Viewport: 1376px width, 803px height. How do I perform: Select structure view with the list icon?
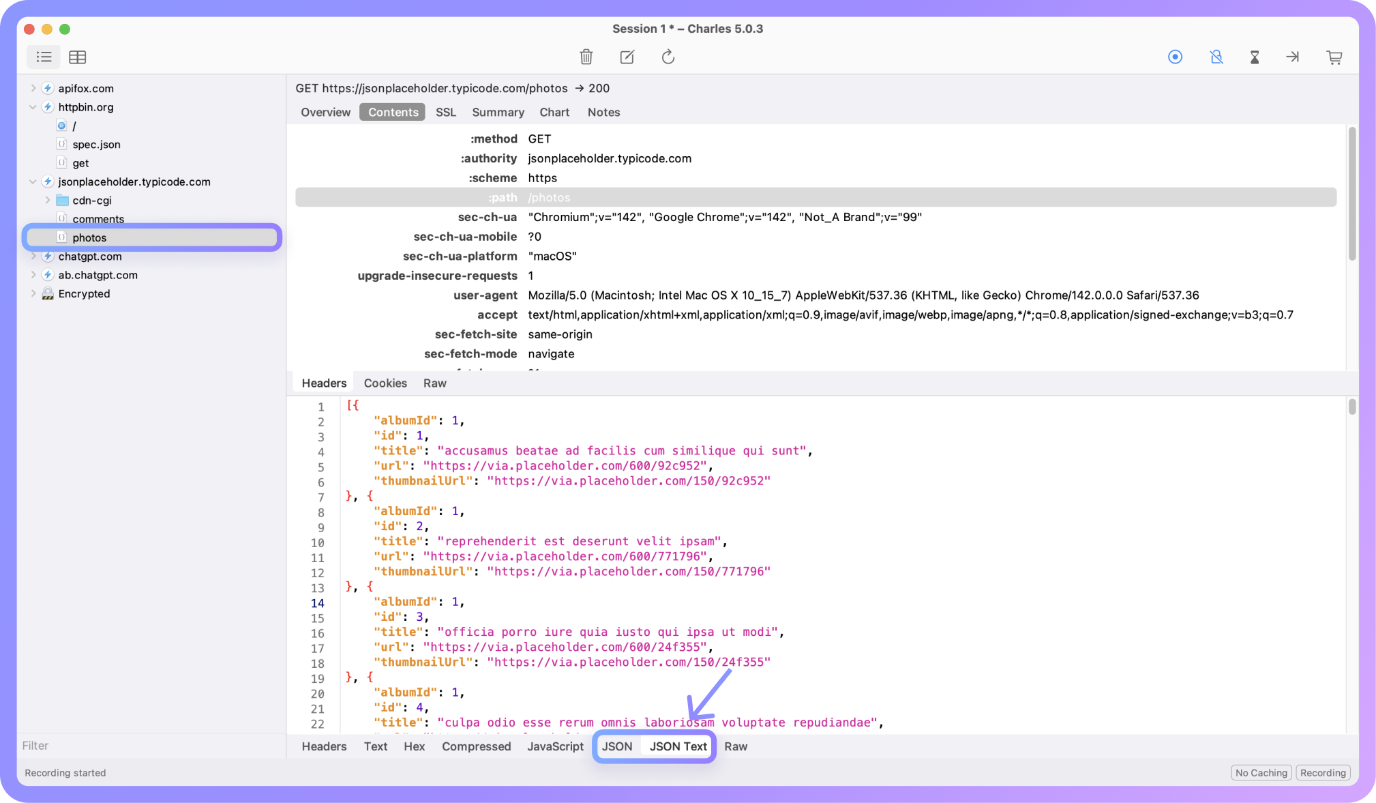[x=43, y=57]
